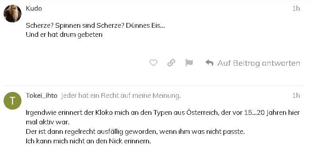Click the line 'mal aktiv war.'

pos(48,122)
